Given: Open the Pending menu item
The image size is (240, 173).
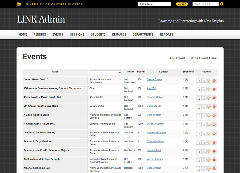Looking at the screenshot, I should pos(40,34).
